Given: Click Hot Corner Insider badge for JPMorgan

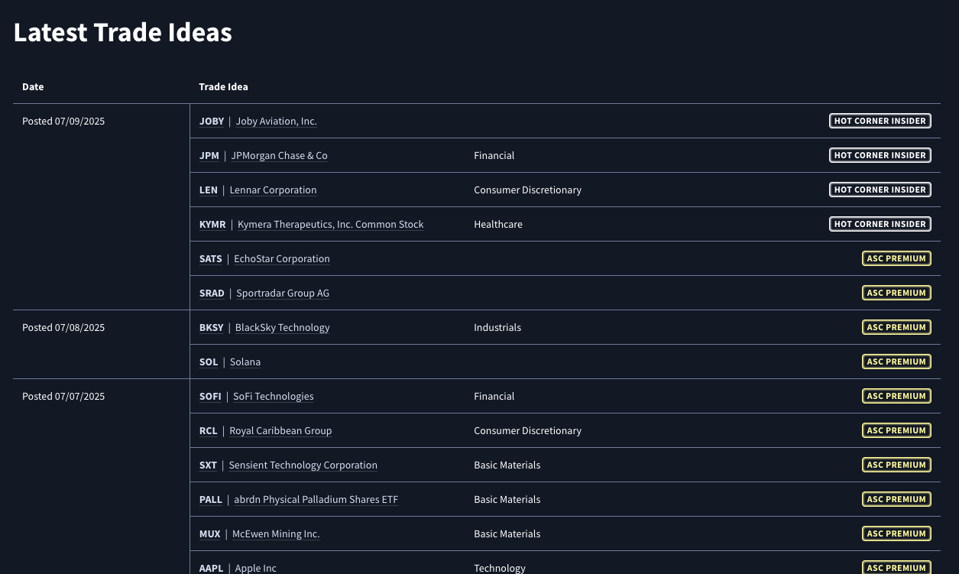Looking at the screenshot, I should 880,155.
